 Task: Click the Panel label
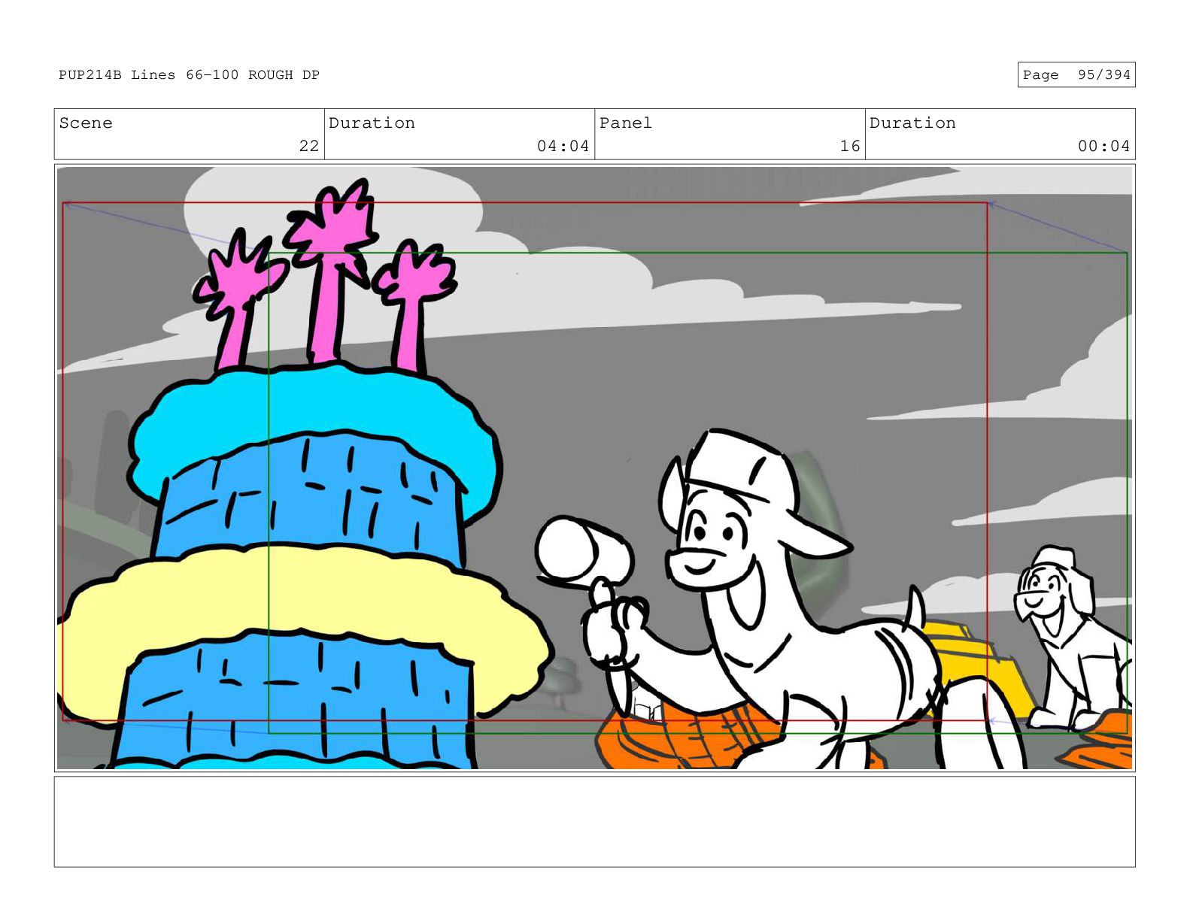626,123
